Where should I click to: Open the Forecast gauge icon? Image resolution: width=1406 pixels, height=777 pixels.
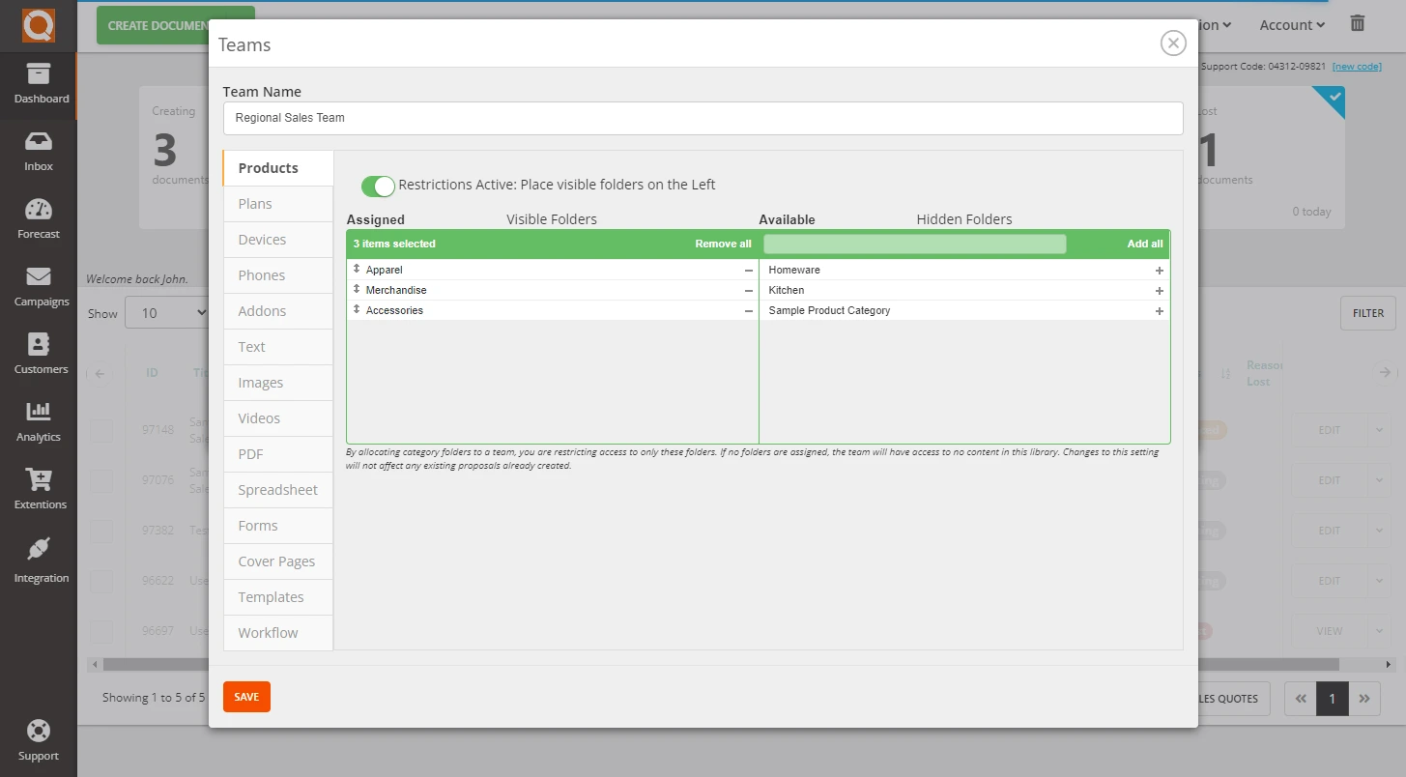(39, 211)
